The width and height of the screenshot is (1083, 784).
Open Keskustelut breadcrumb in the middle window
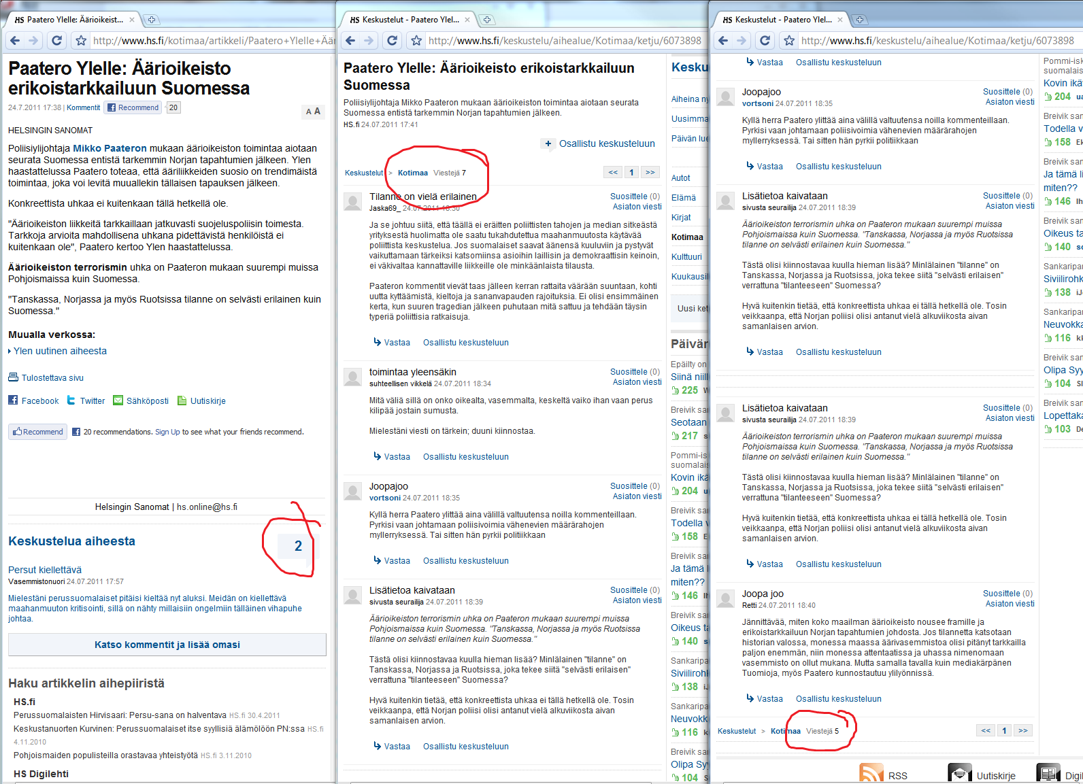[x=364, y=173]
